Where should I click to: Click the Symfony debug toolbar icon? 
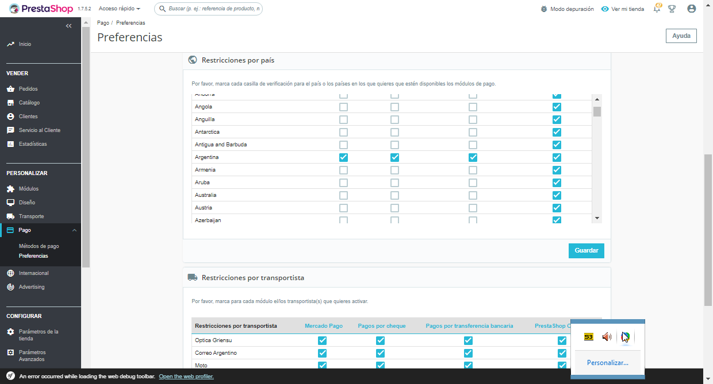point(10,377)
